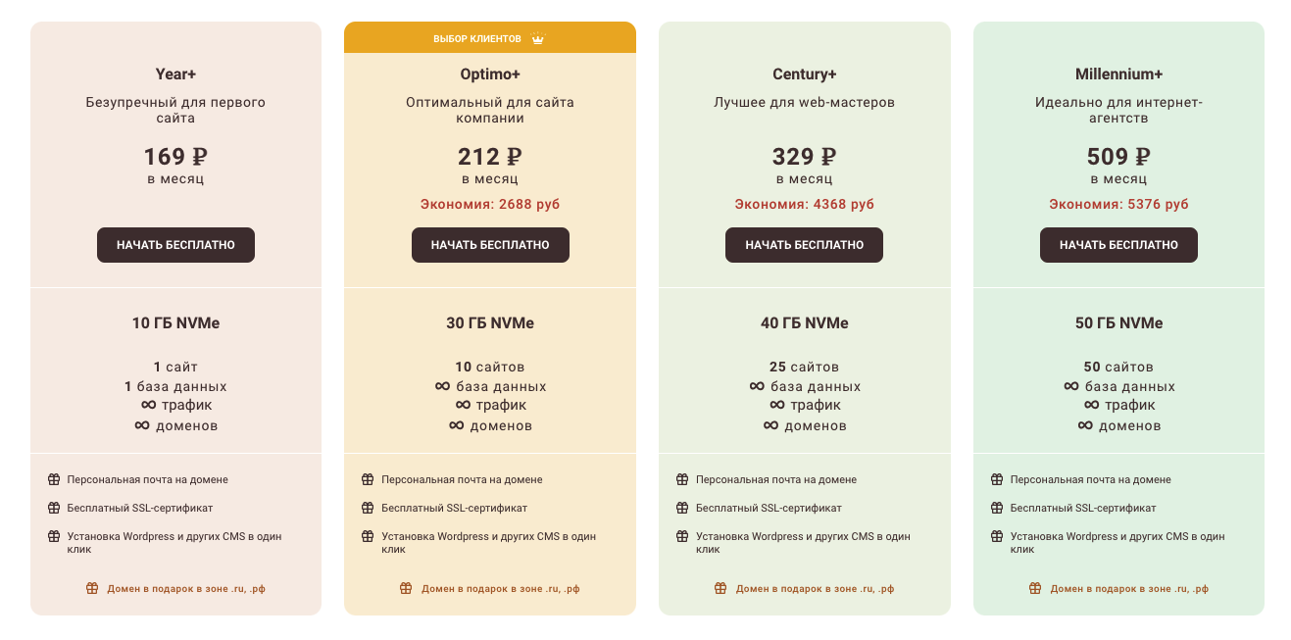
Task: Click the Century+ free domain gift icon
Action: click(x=720, y=588)
